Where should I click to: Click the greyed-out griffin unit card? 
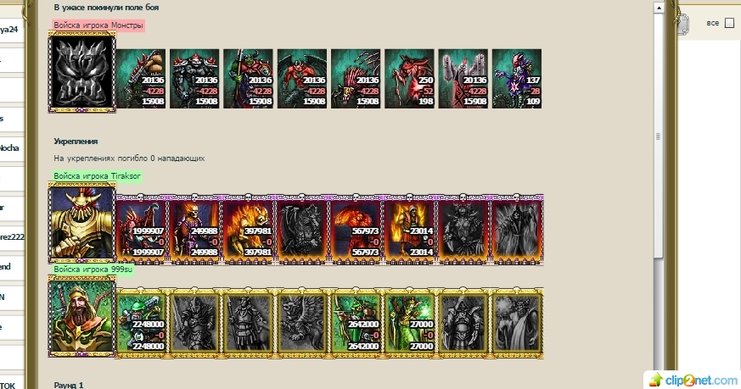tap(302, 323)
